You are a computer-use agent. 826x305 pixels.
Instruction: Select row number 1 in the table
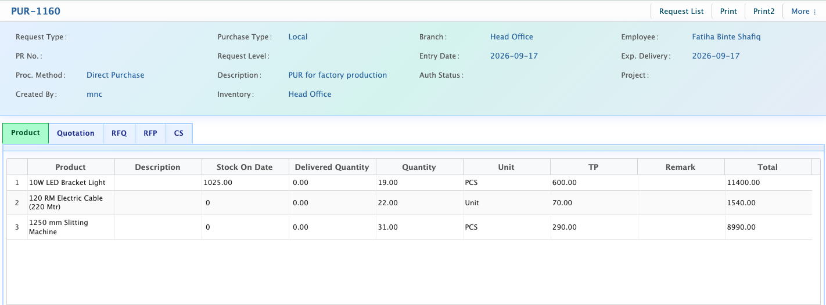[x=17, y=183]
